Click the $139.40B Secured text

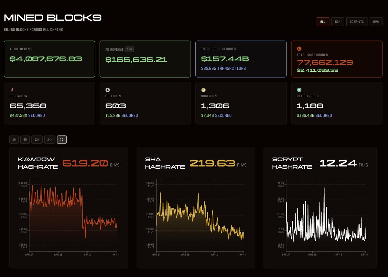coord(314,115)
